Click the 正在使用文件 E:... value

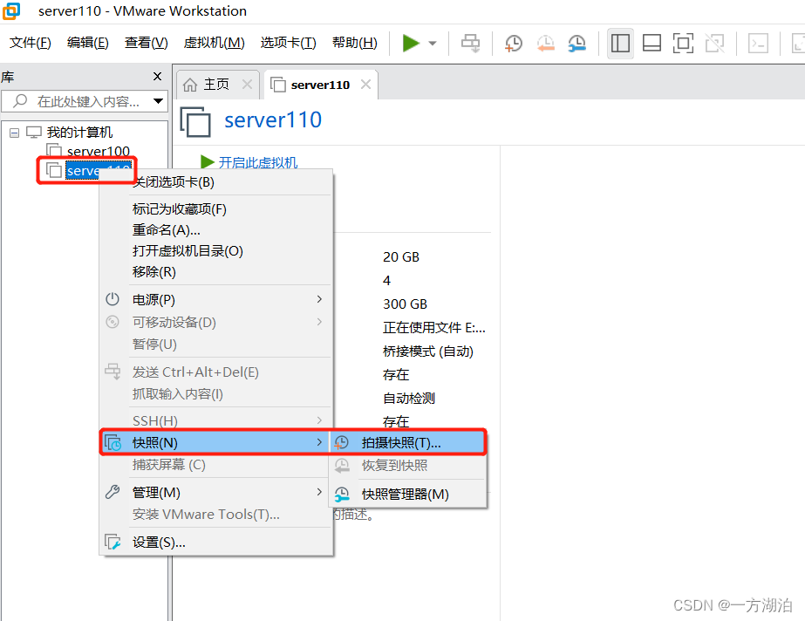tap(433, 327)
